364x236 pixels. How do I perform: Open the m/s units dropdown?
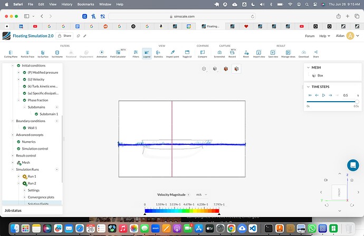point(202,195)
